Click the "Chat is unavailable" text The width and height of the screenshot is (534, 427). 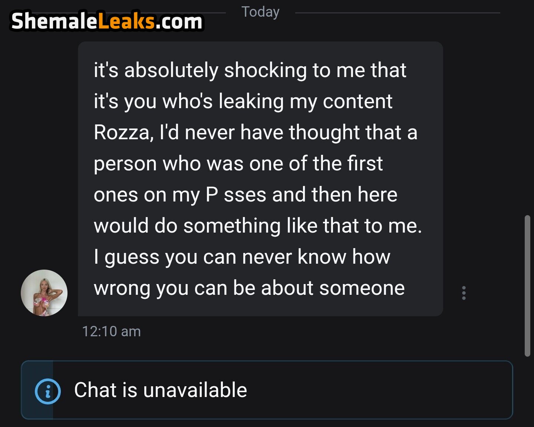coord(160,390)
